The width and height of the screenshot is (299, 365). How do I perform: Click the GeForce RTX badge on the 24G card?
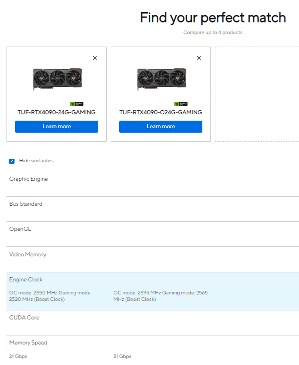pos(77,104)
